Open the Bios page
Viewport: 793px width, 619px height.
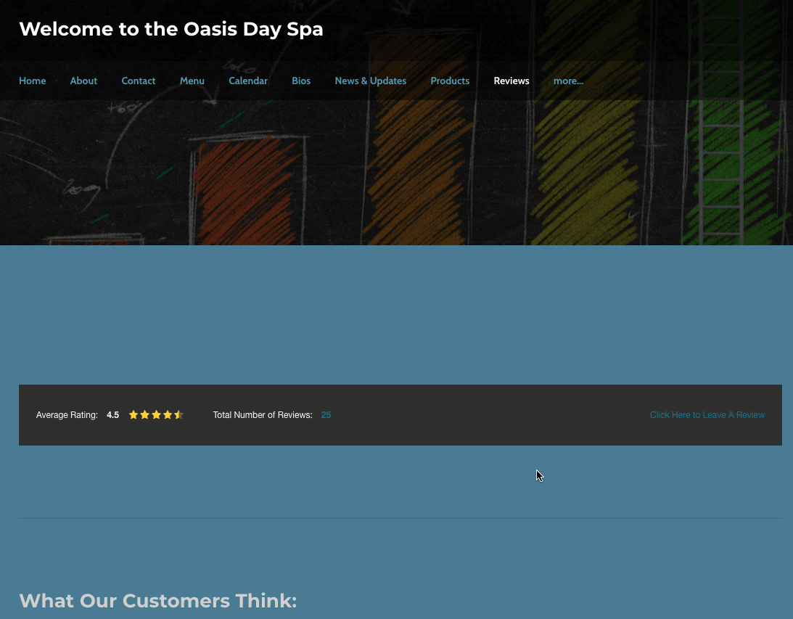pyautogui.click(x=301, y=81)
